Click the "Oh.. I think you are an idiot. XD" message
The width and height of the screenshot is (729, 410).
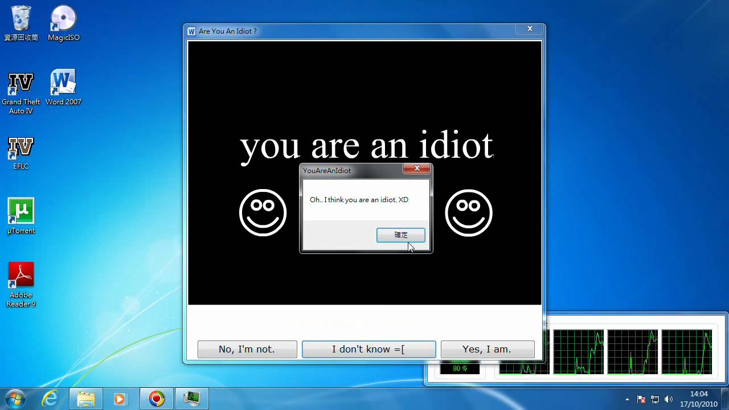point(359,200)
